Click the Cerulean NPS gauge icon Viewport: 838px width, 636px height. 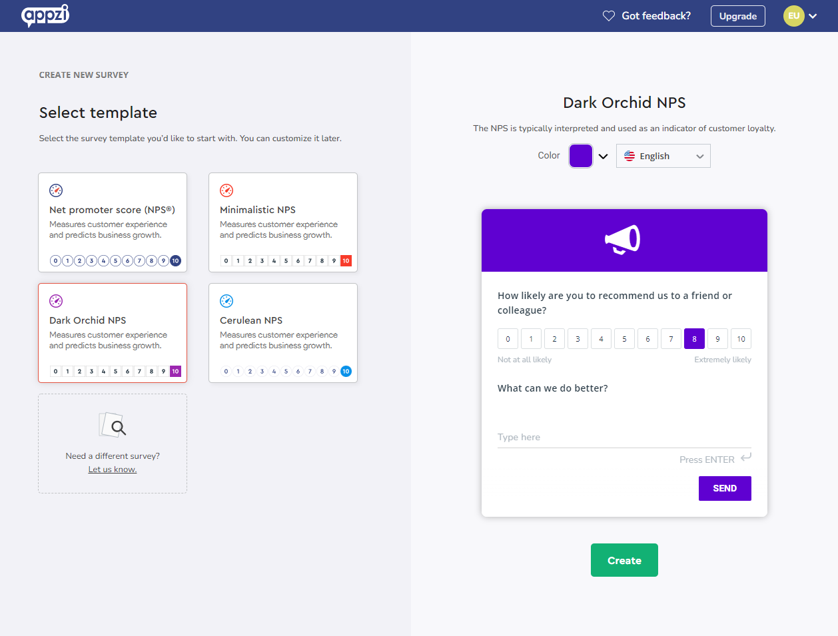(x=226, y=301)
